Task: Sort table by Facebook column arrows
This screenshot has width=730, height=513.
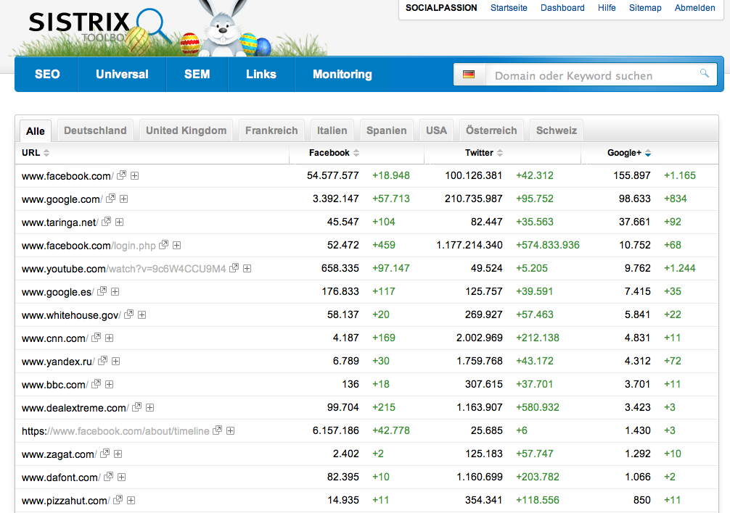Action: point(356,153)
